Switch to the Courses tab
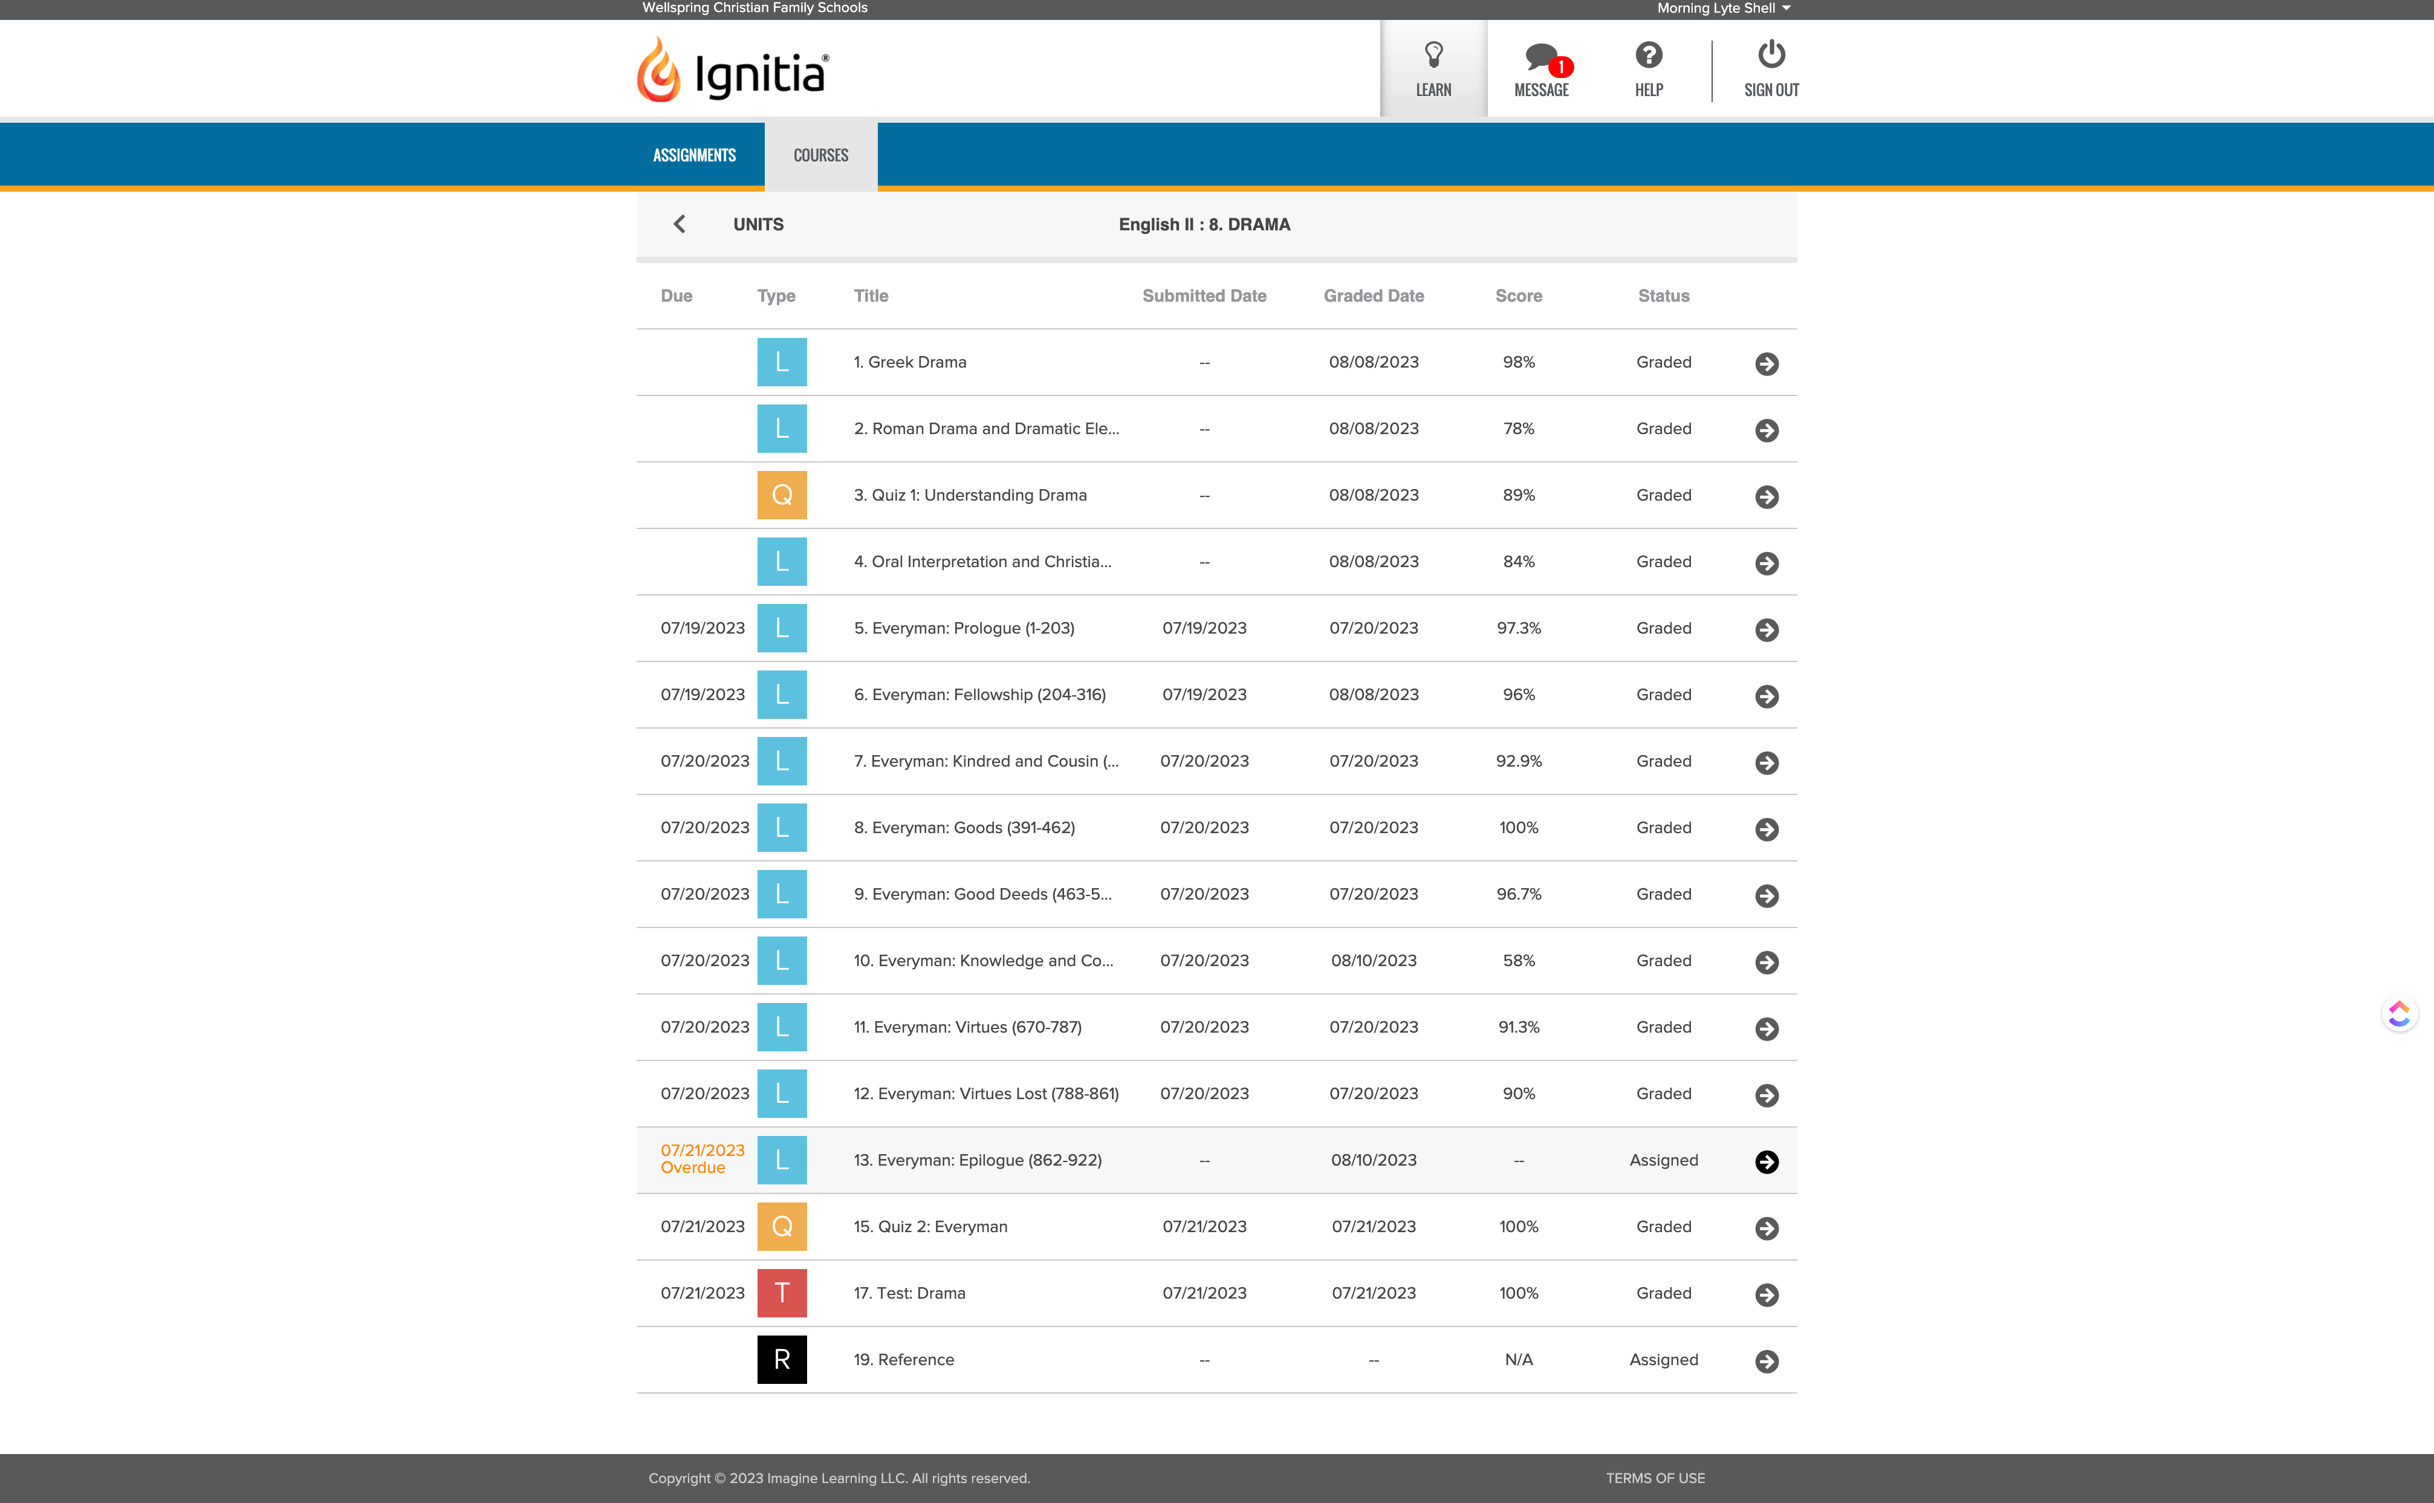 [821, 155]
